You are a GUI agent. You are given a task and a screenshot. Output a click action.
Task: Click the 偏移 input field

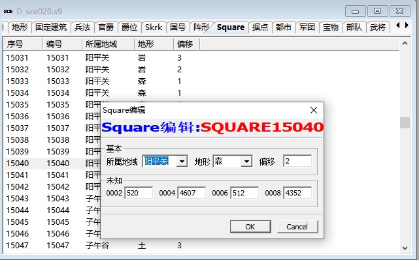[x=297, y=161]
